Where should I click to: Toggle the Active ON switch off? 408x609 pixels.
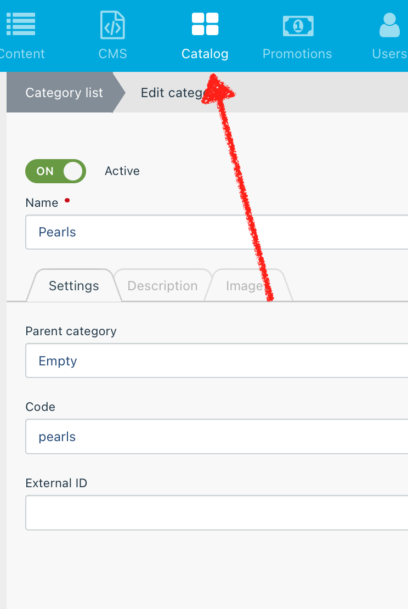click(55, 171)
